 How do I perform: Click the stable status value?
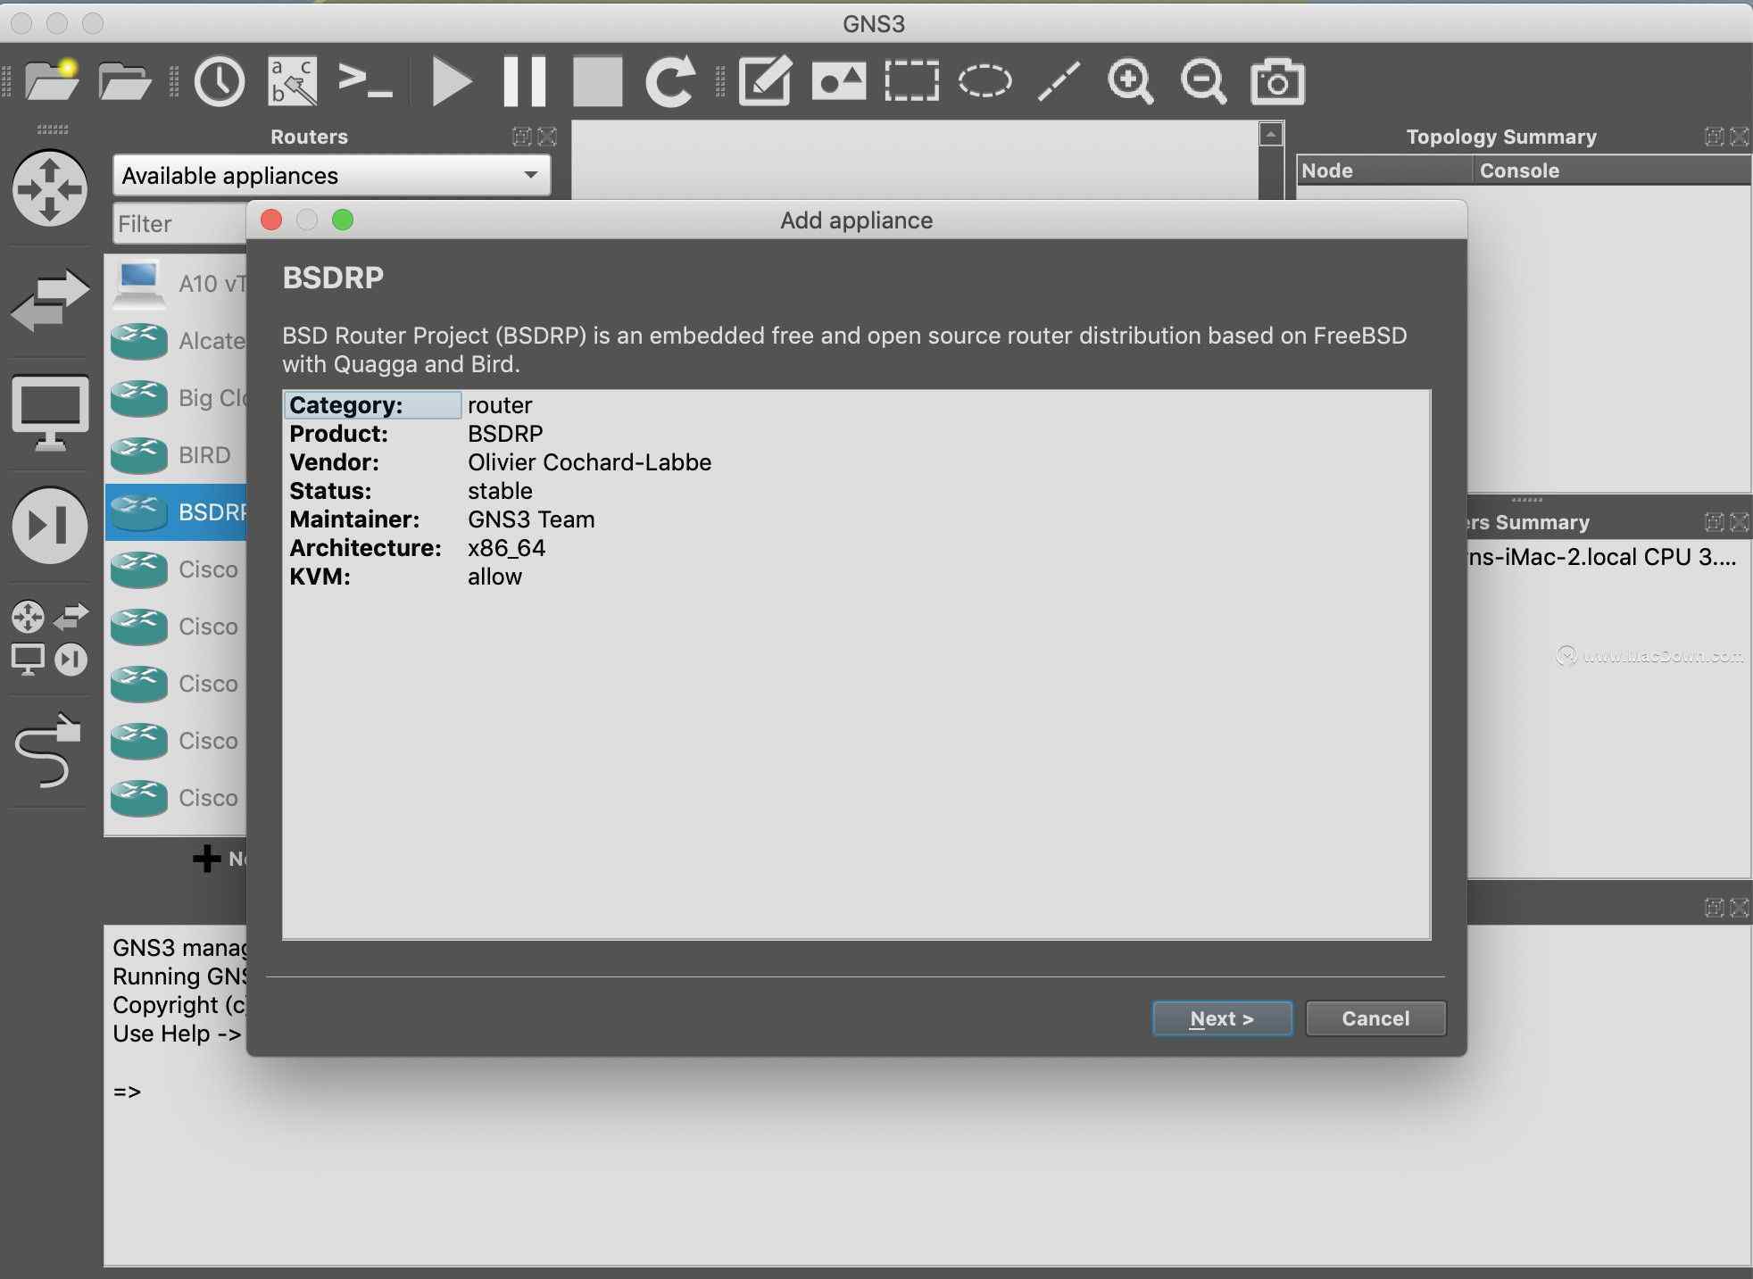[x=500, y=491]
